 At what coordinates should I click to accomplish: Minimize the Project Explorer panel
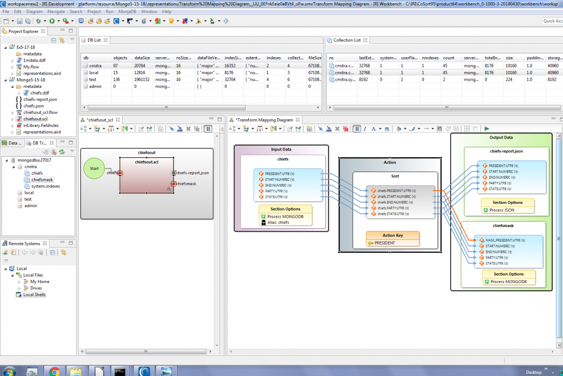(62, 31)
